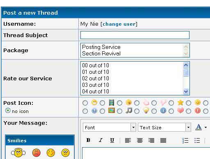Expand the text color picker arrow

tap(205, 128)
